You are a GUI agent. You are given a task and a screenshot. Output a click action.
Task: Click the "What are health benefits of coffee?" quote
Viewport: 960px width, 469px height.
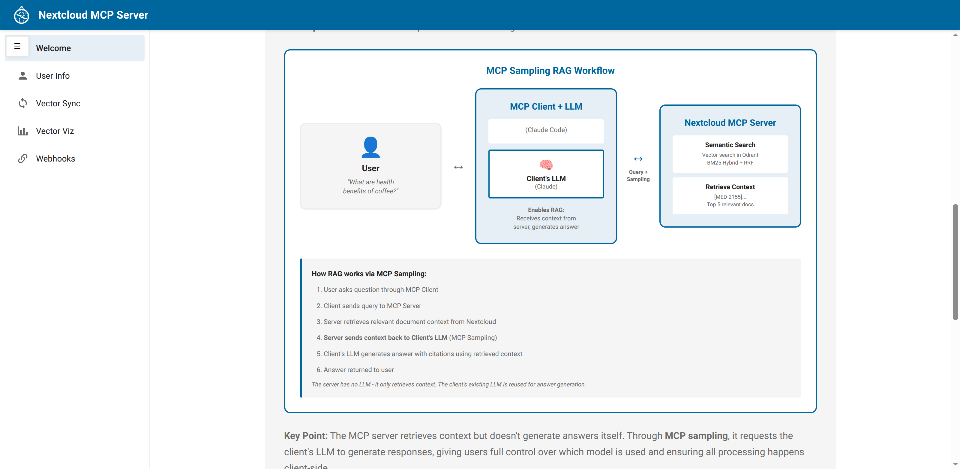[x=370, y=186]
